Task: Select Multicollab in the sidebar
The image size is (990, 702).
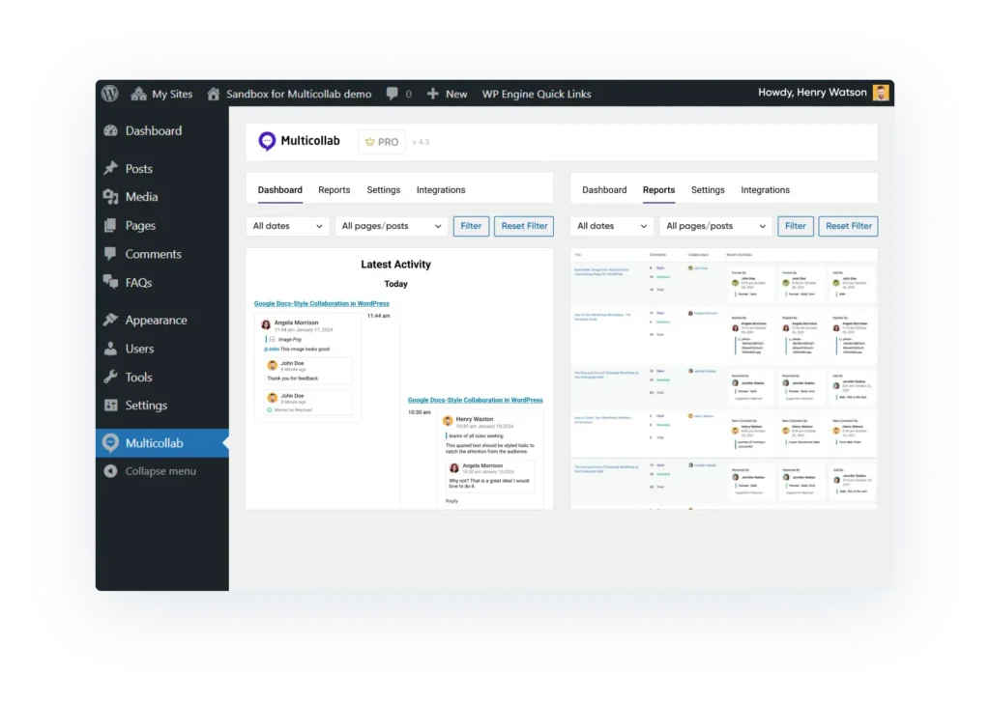Action: [162, 443]
